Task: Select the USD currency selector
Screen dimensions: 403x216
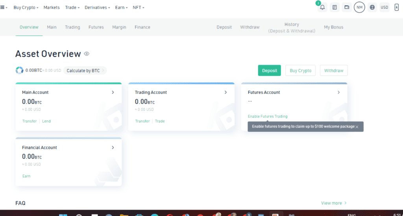Action: 384,7
